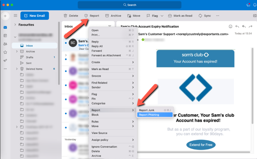Click Mark as Read in the toolbar

pyautogui.click(x=180, y=16)
